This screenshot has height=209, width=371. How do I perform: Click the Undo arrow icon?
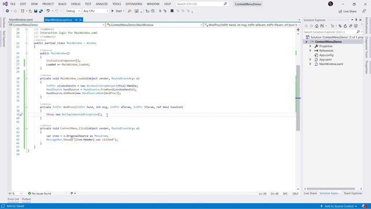(48, 11)
